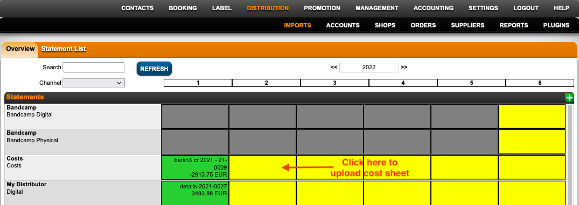
Task: Click Logout in the top bar
Action: (526, 8)
